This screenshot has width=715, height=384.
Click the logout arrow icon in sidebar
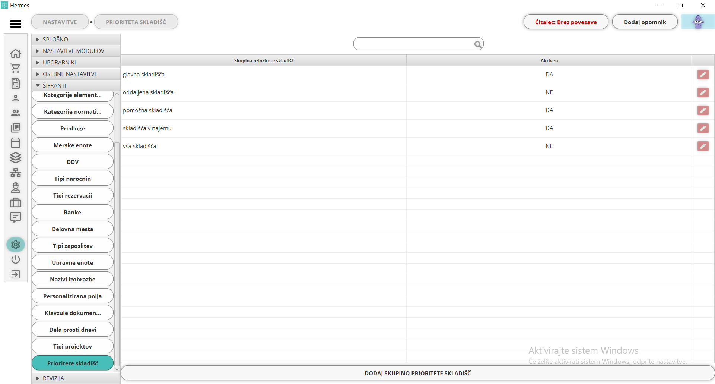16,274
